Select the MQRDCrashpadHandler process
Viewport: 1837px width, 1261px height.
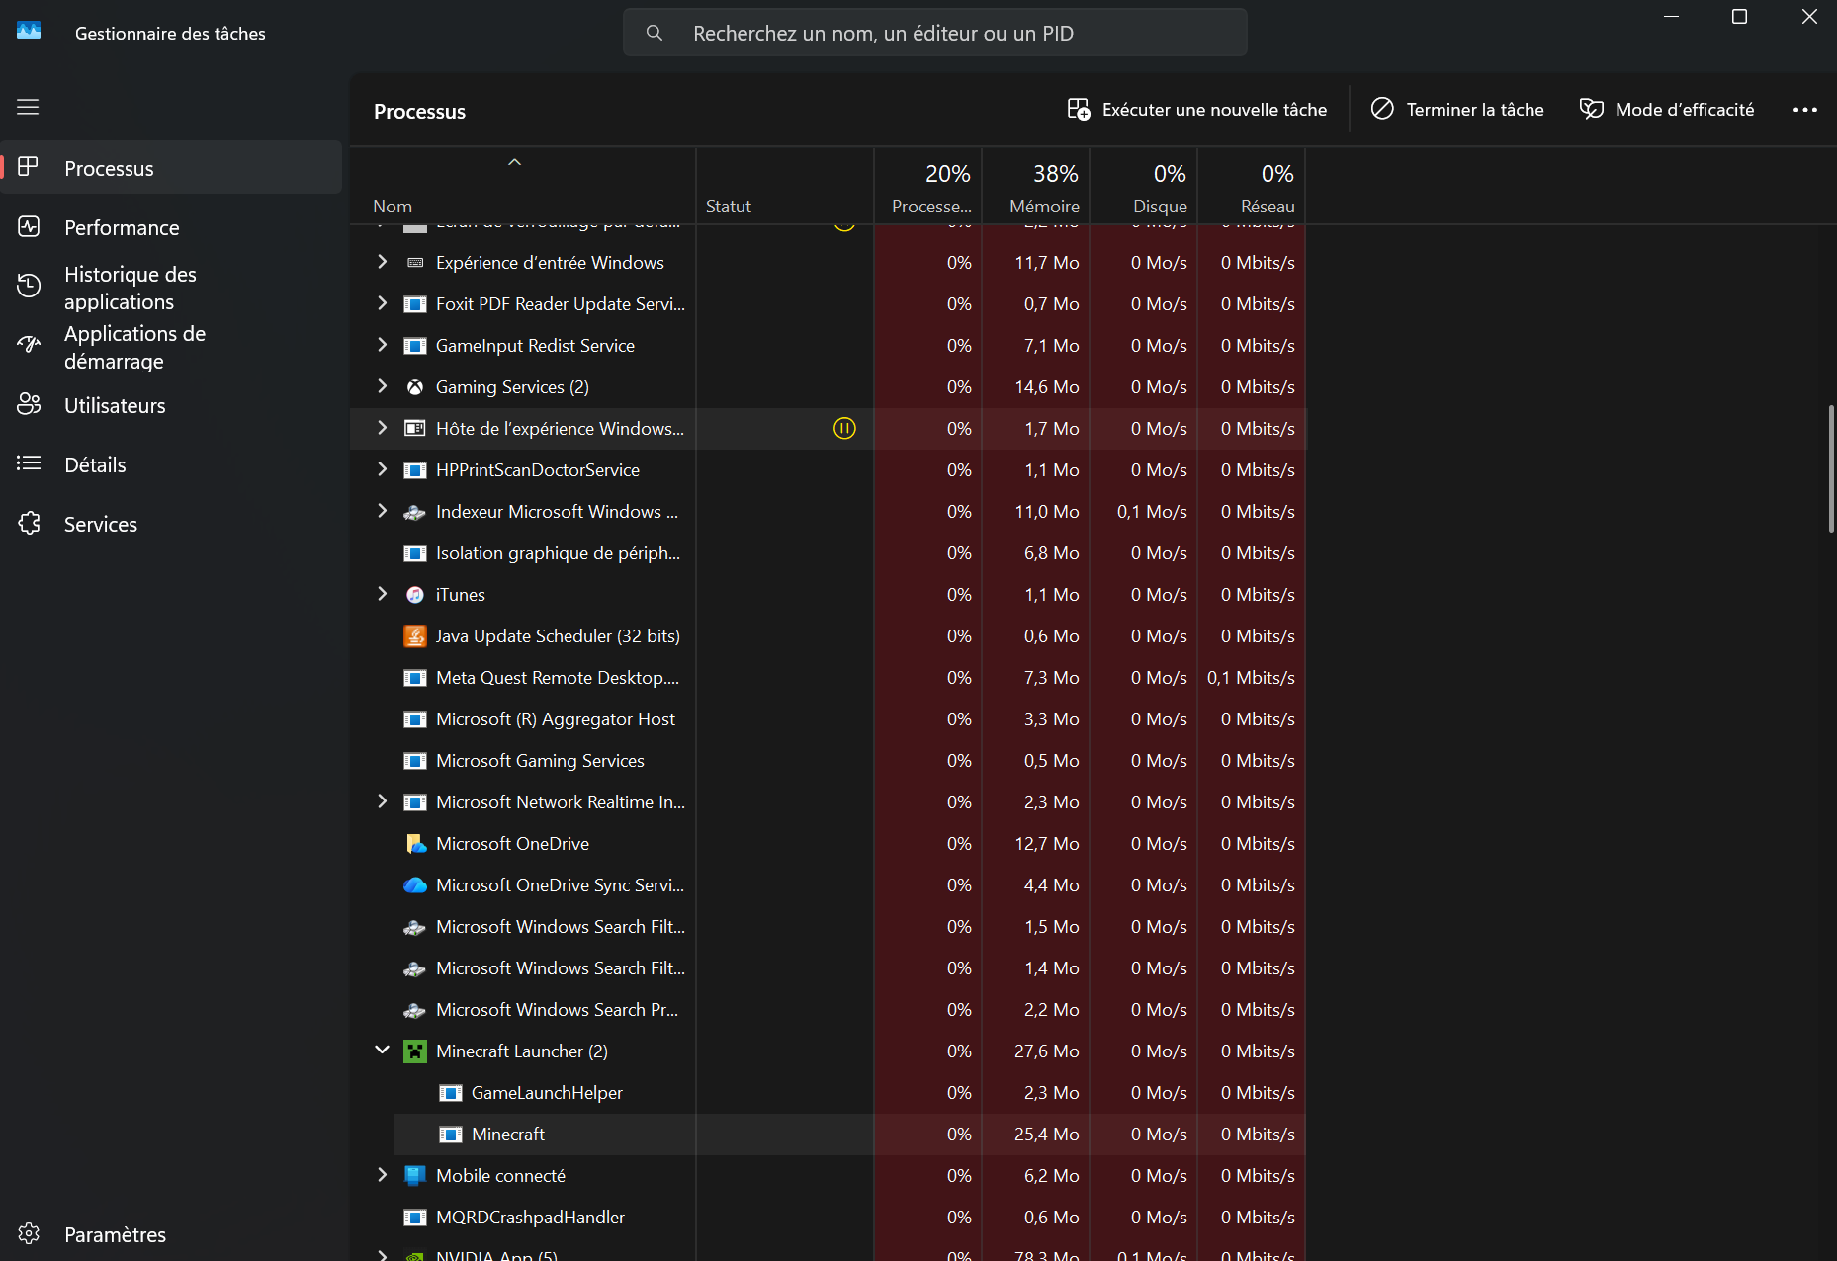tap(829, 1217)
